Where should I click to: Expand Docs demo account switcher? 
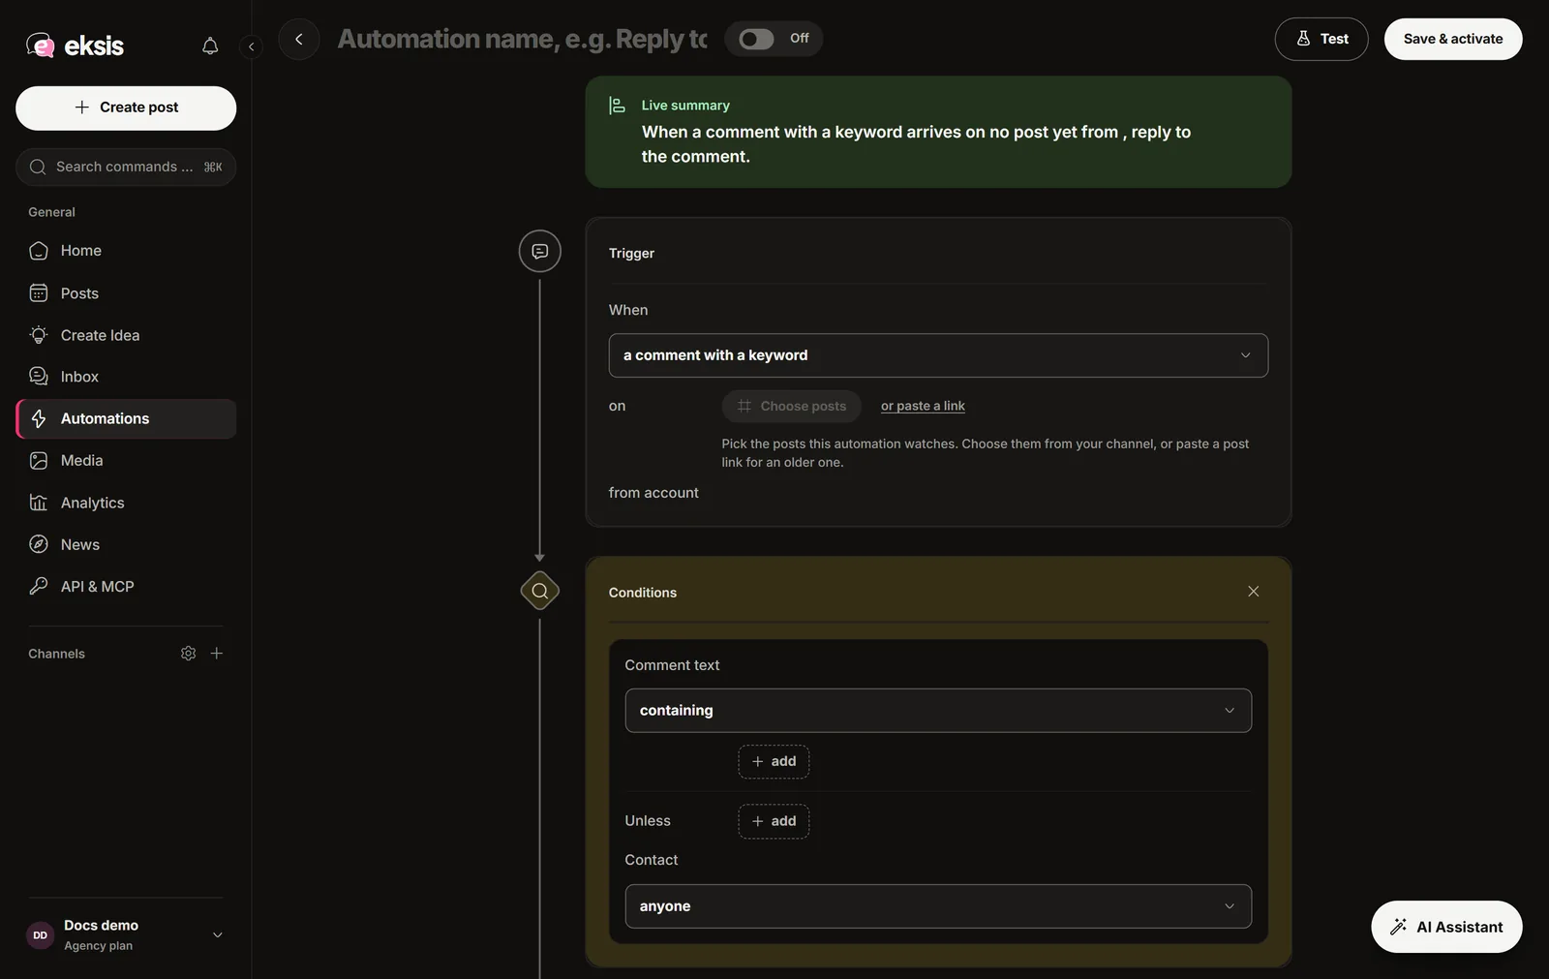[x=218, y=935]
